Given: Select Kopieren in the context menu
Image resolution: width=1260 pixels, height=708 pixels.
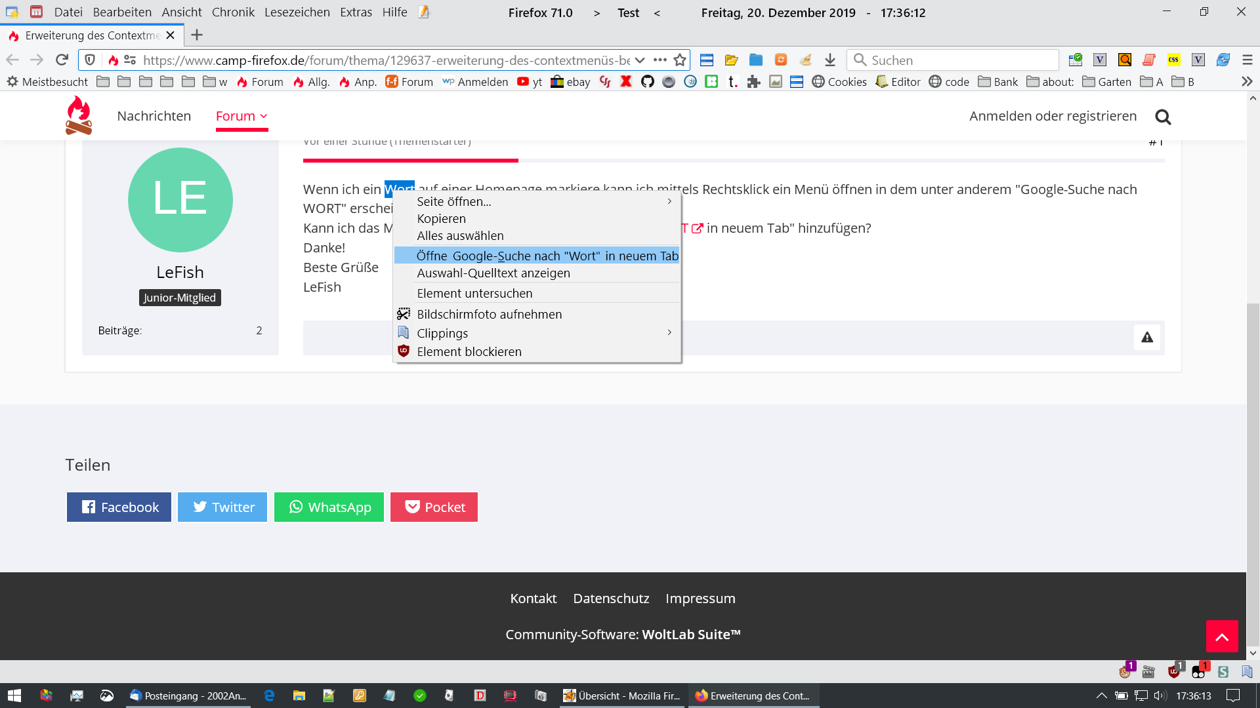Looking at the screenshot, I should click(441, 219).
